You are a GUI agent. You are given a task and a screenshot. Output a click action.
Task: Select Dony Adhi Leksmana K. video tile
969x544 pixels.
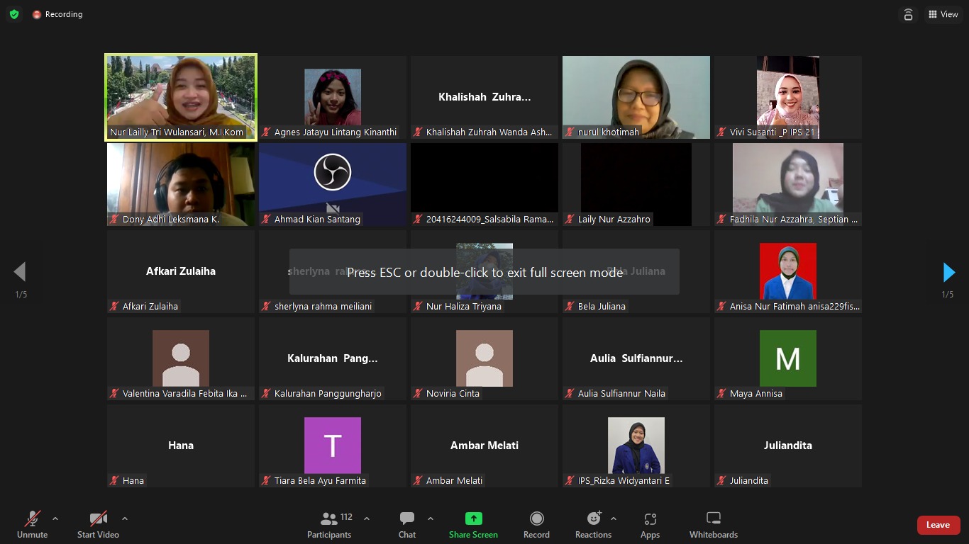point(181,185)
